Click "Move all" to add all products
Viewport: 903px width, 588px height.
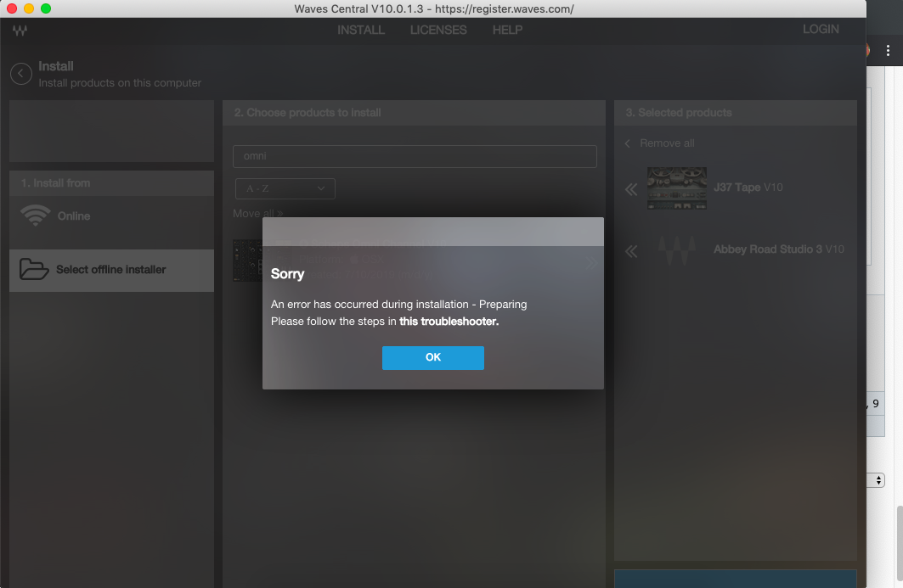point(257,214)
